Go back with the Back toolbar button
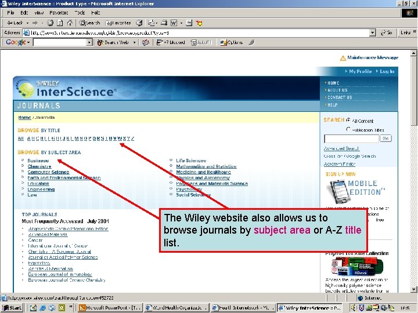418x313 pixels. click(x=15, y=23)
